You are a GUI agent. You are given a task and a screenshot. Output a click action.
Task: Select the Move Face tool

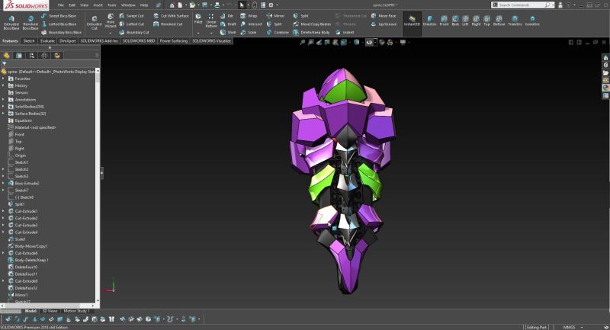[384, 16]
